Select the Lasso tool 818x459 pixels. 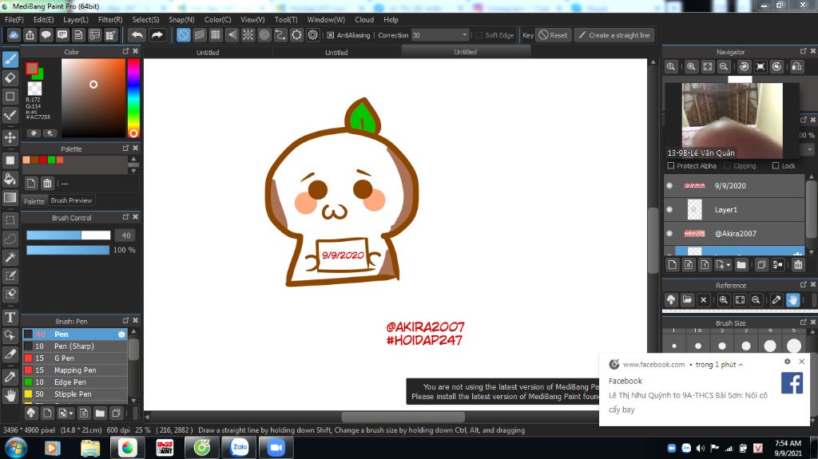pyautogui.click(x=10, y=239)
